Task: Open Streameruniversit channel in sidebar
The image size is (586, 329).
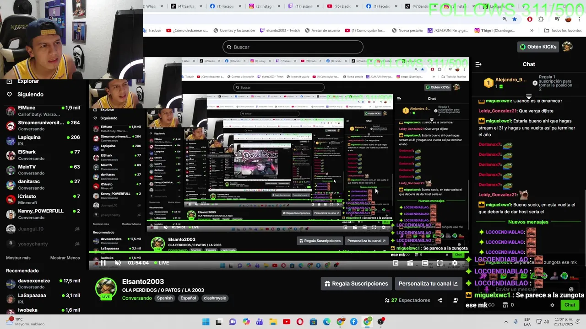Action: [43, 126]
